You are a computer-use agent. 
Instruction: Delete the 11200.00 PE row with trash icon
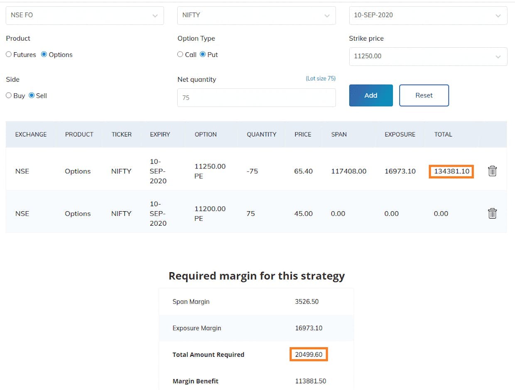pos(492,213)
